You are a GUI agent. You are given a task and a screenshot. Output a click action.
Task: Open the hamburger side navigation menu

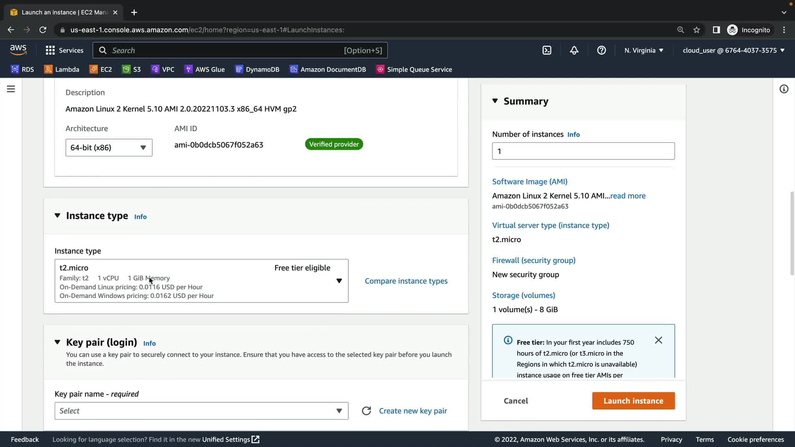point(11,89)
